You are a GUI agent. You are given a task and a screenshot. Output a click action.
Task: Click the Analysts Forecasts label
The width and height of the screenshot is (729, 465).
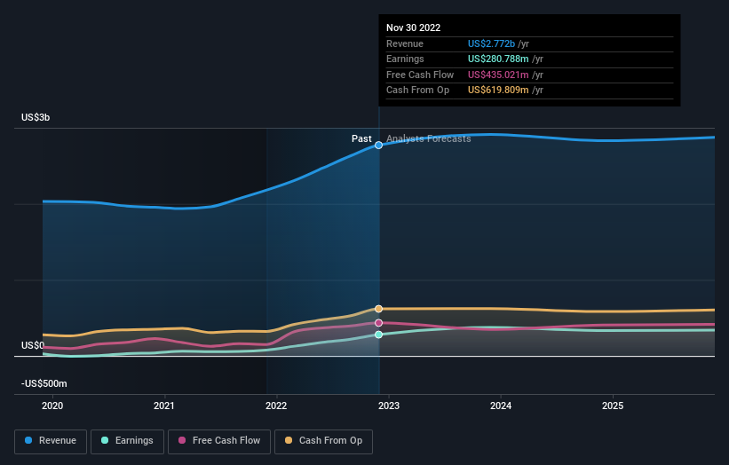tap(429, 139)
